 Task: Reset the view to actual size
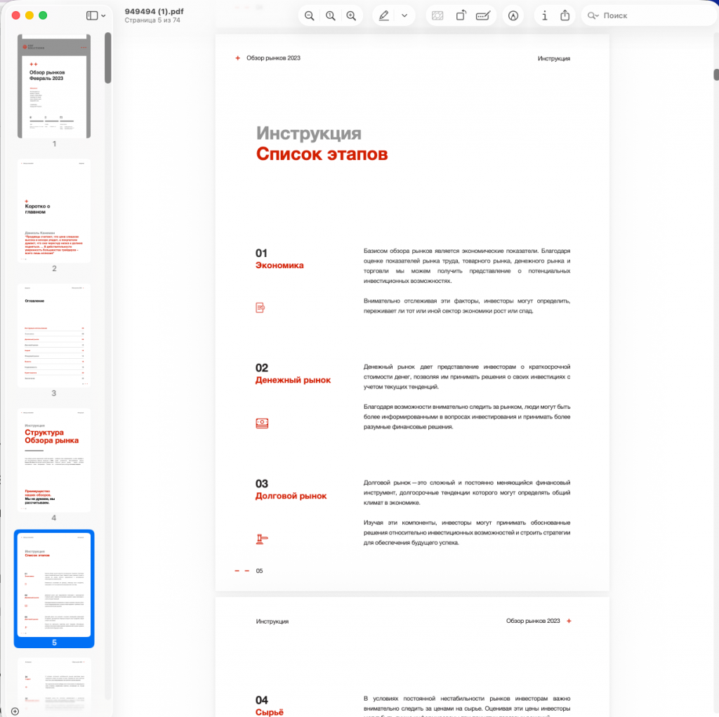pos(330,15)
